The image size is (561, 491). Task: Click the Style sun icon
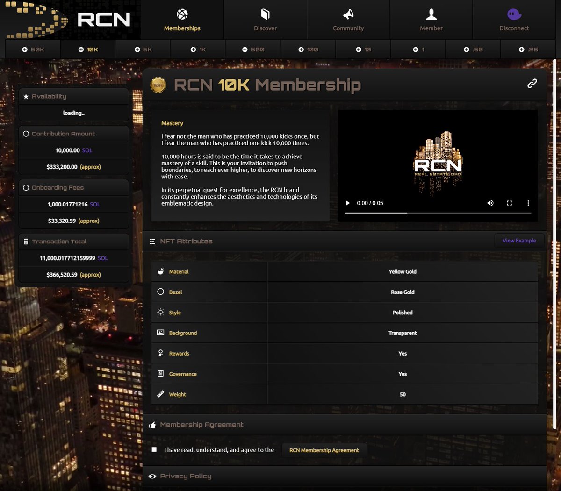pyautogui.click(x=160, y=312)
